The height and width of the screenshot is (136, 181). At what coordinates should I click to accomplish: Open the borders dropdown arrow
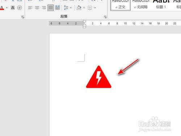(x=95, y=8)
